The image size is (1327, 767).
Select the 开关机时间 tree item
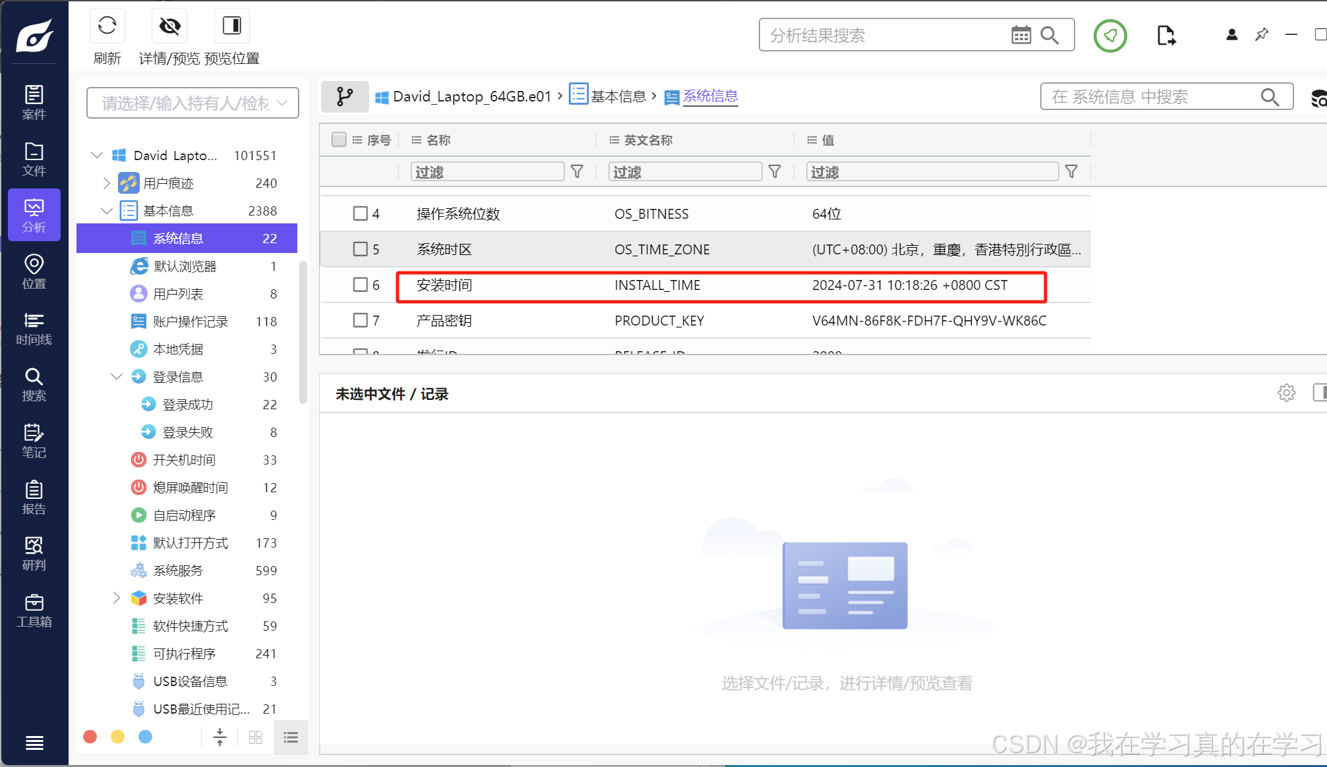tap(184, 460)
